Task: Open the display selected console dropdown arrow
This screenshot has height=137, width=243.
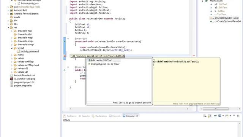Action: [x=223, y=116]
